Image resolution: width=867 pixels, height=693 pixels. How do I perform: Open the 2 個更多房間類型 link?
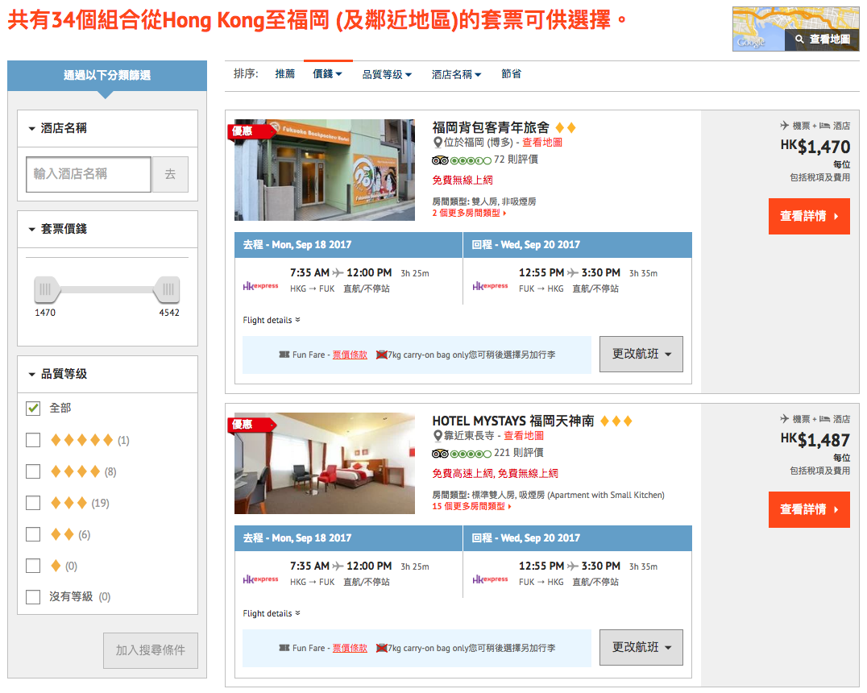click(x=469, y=213)
